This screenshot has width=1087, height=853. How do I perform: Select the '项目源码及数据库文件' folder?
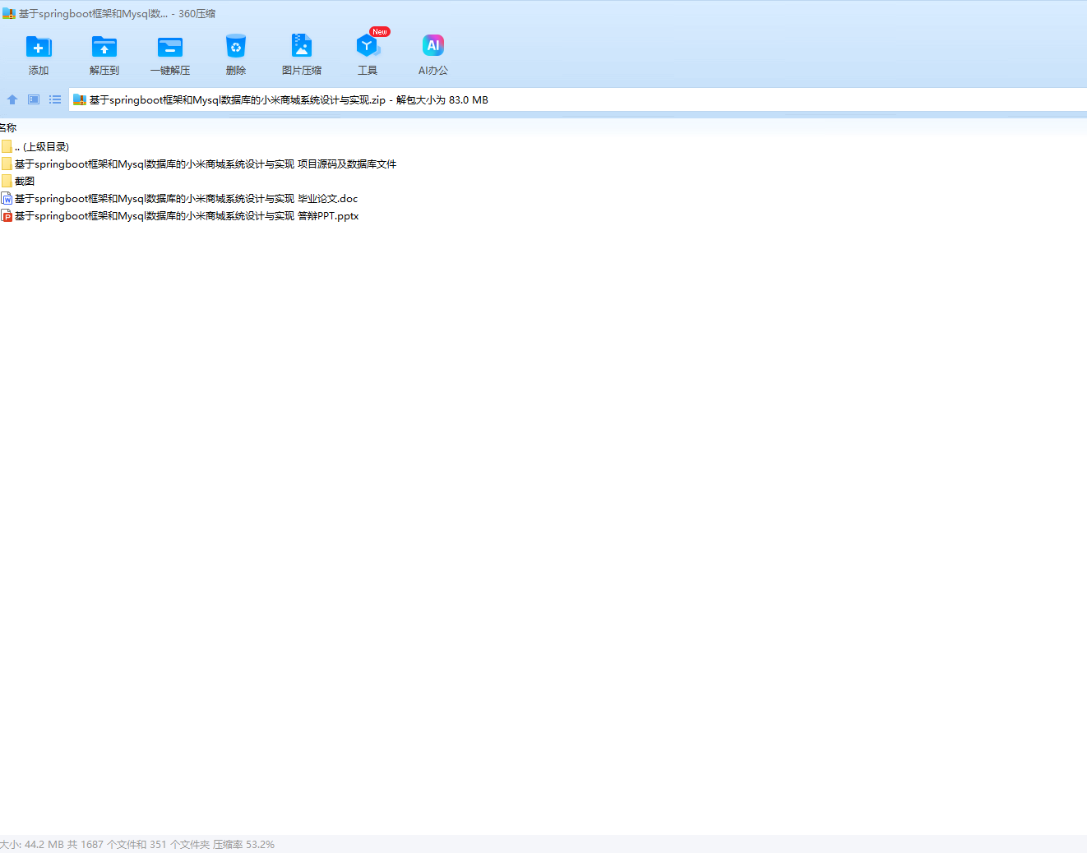click(199, 164)
